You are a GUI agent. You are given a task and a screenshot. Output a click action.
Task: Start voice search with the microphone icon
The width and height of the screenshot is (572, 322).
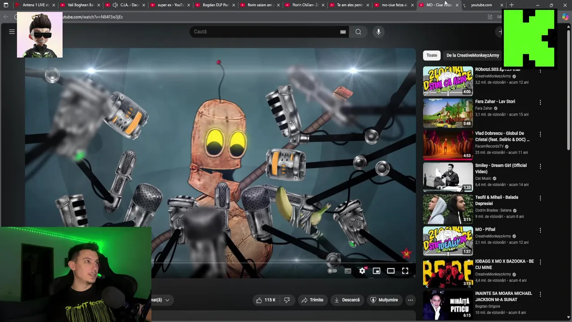[379, 32]
